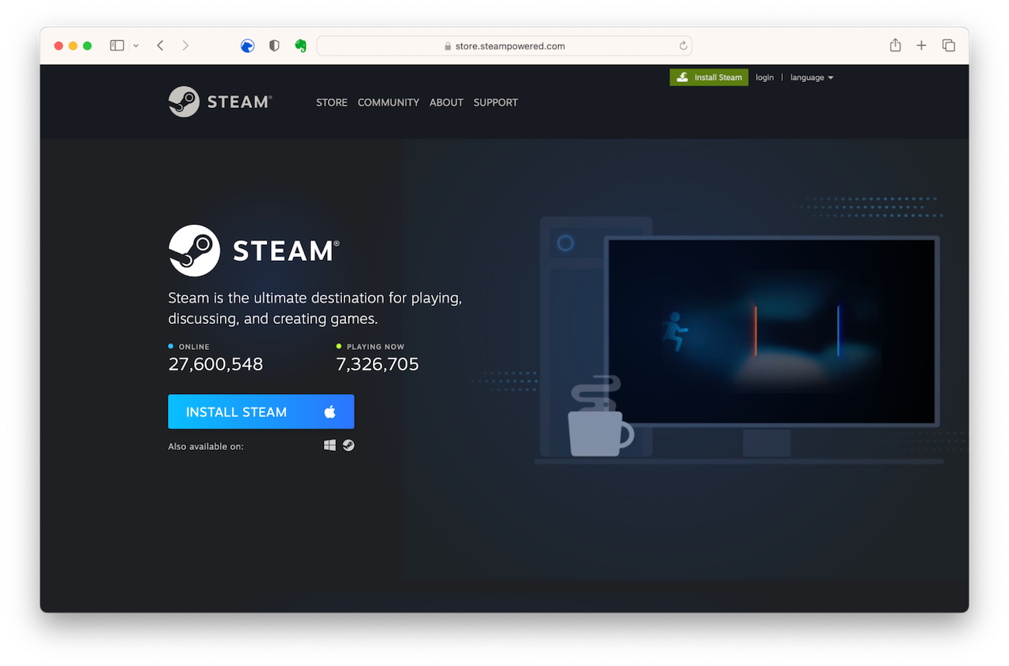
Task: Click the green Install Steam header button
Action: click(709, 77)
